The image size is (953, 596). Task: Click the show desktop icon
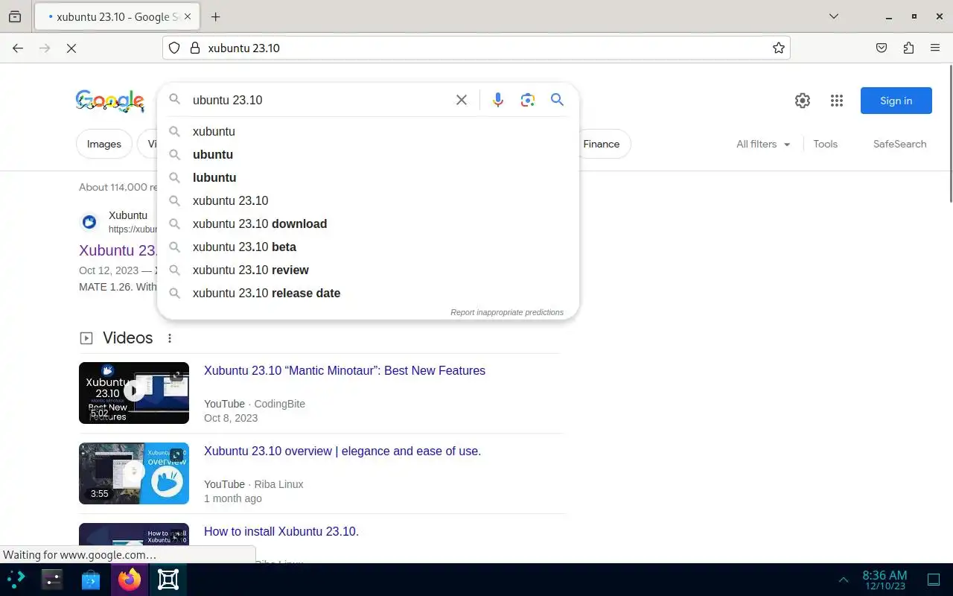934,580
